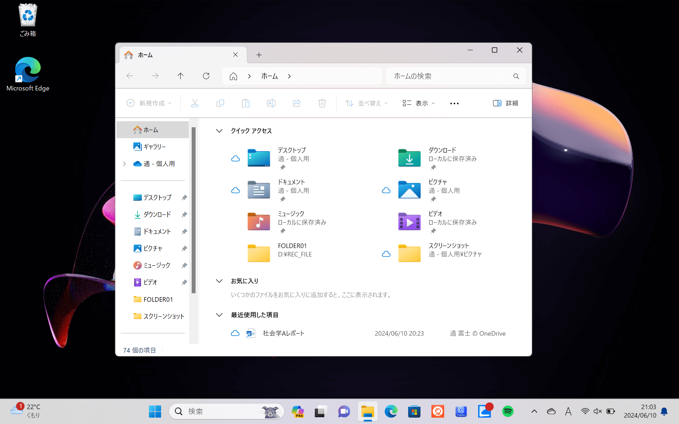Select the Rename icon in the toolbar

(271, 103)
